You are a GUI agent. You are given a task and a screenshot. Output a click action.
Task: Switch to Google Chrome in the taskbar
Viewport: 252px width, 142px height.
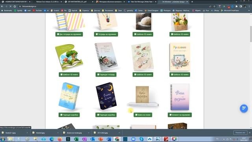coord(117,139)
